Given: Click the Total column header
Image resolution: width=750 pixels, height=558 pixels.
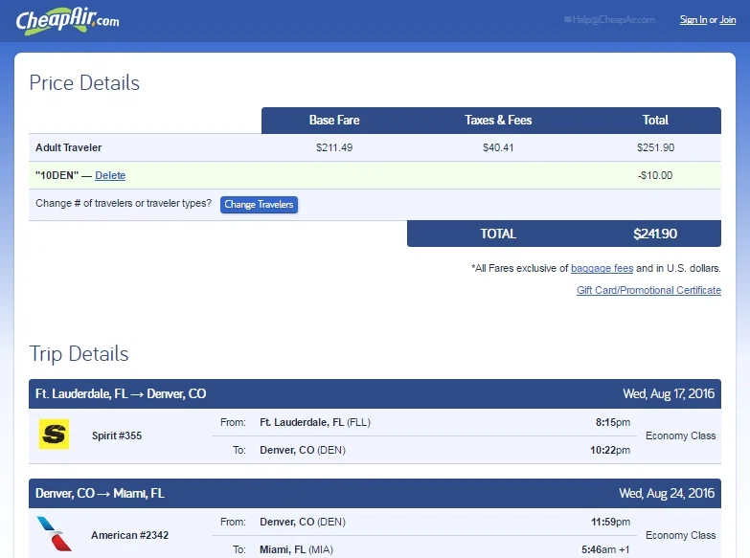Looking at the screenshot, I should [x=655, y=120].
